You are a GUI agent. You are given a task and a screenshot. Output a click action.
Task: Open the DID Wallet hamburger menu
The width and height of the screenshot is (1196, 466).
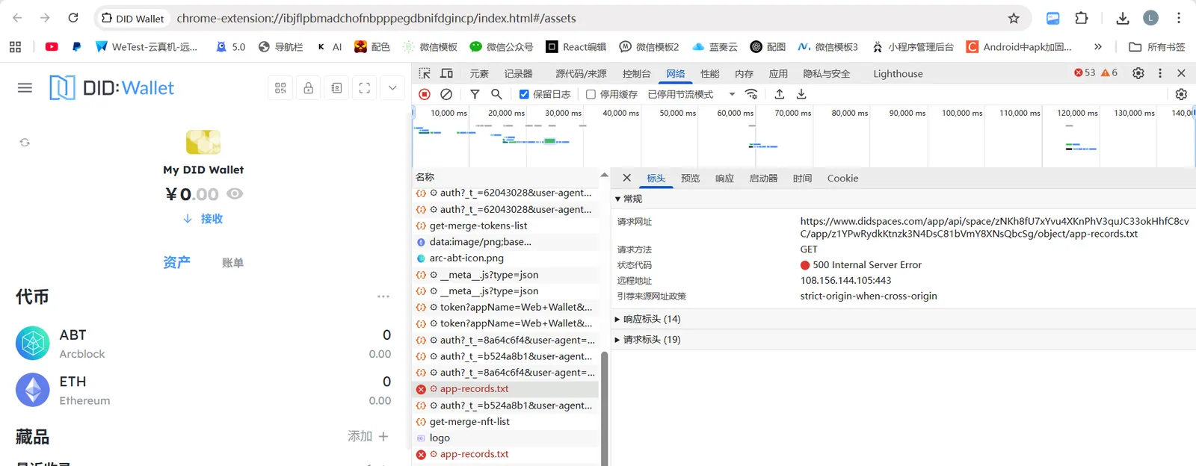[25, 88]
